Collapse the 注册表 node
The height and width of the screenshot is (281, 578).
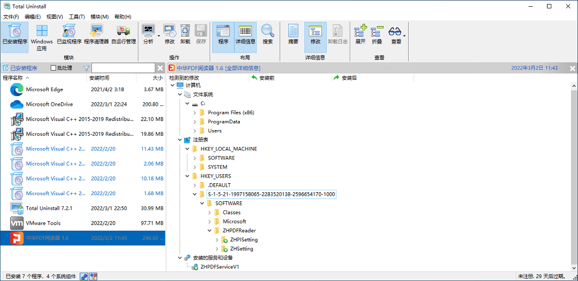point(179,140)
